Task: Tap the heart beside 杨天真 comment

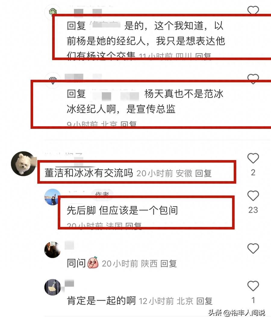Action: (x=253, y=79)
